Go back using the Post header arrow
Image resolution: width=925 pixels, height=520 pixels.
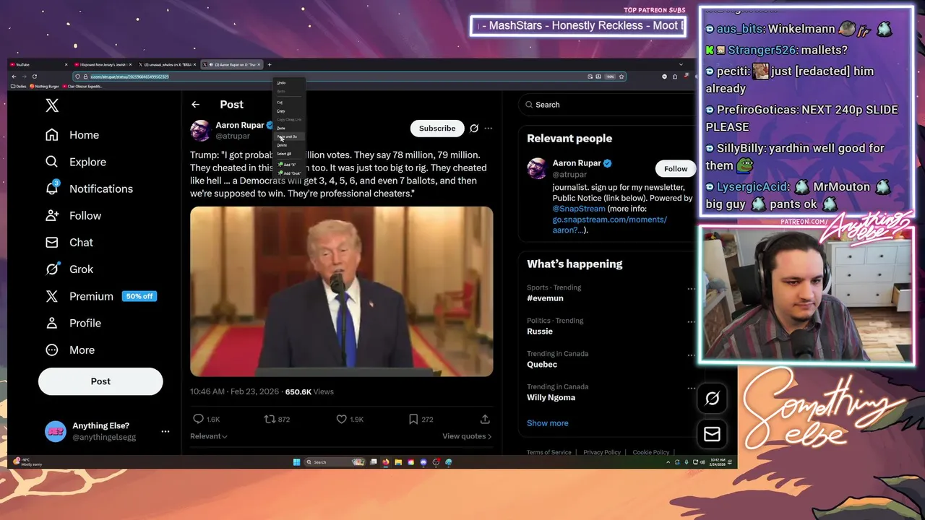195,105
